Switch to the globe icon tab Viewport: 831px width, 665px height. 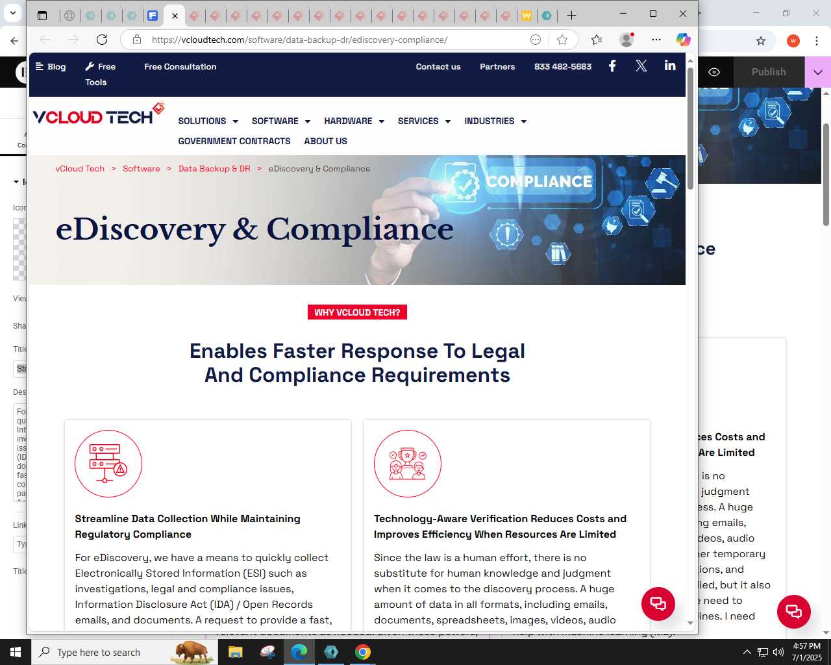69,15
